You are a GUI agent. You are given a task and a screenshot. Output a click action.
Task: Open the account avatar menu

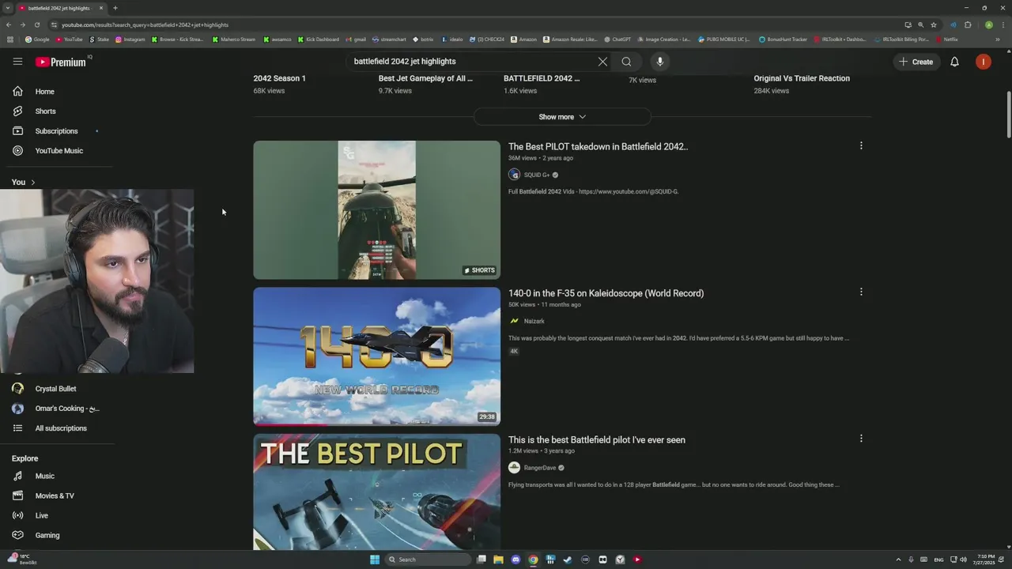984,62
